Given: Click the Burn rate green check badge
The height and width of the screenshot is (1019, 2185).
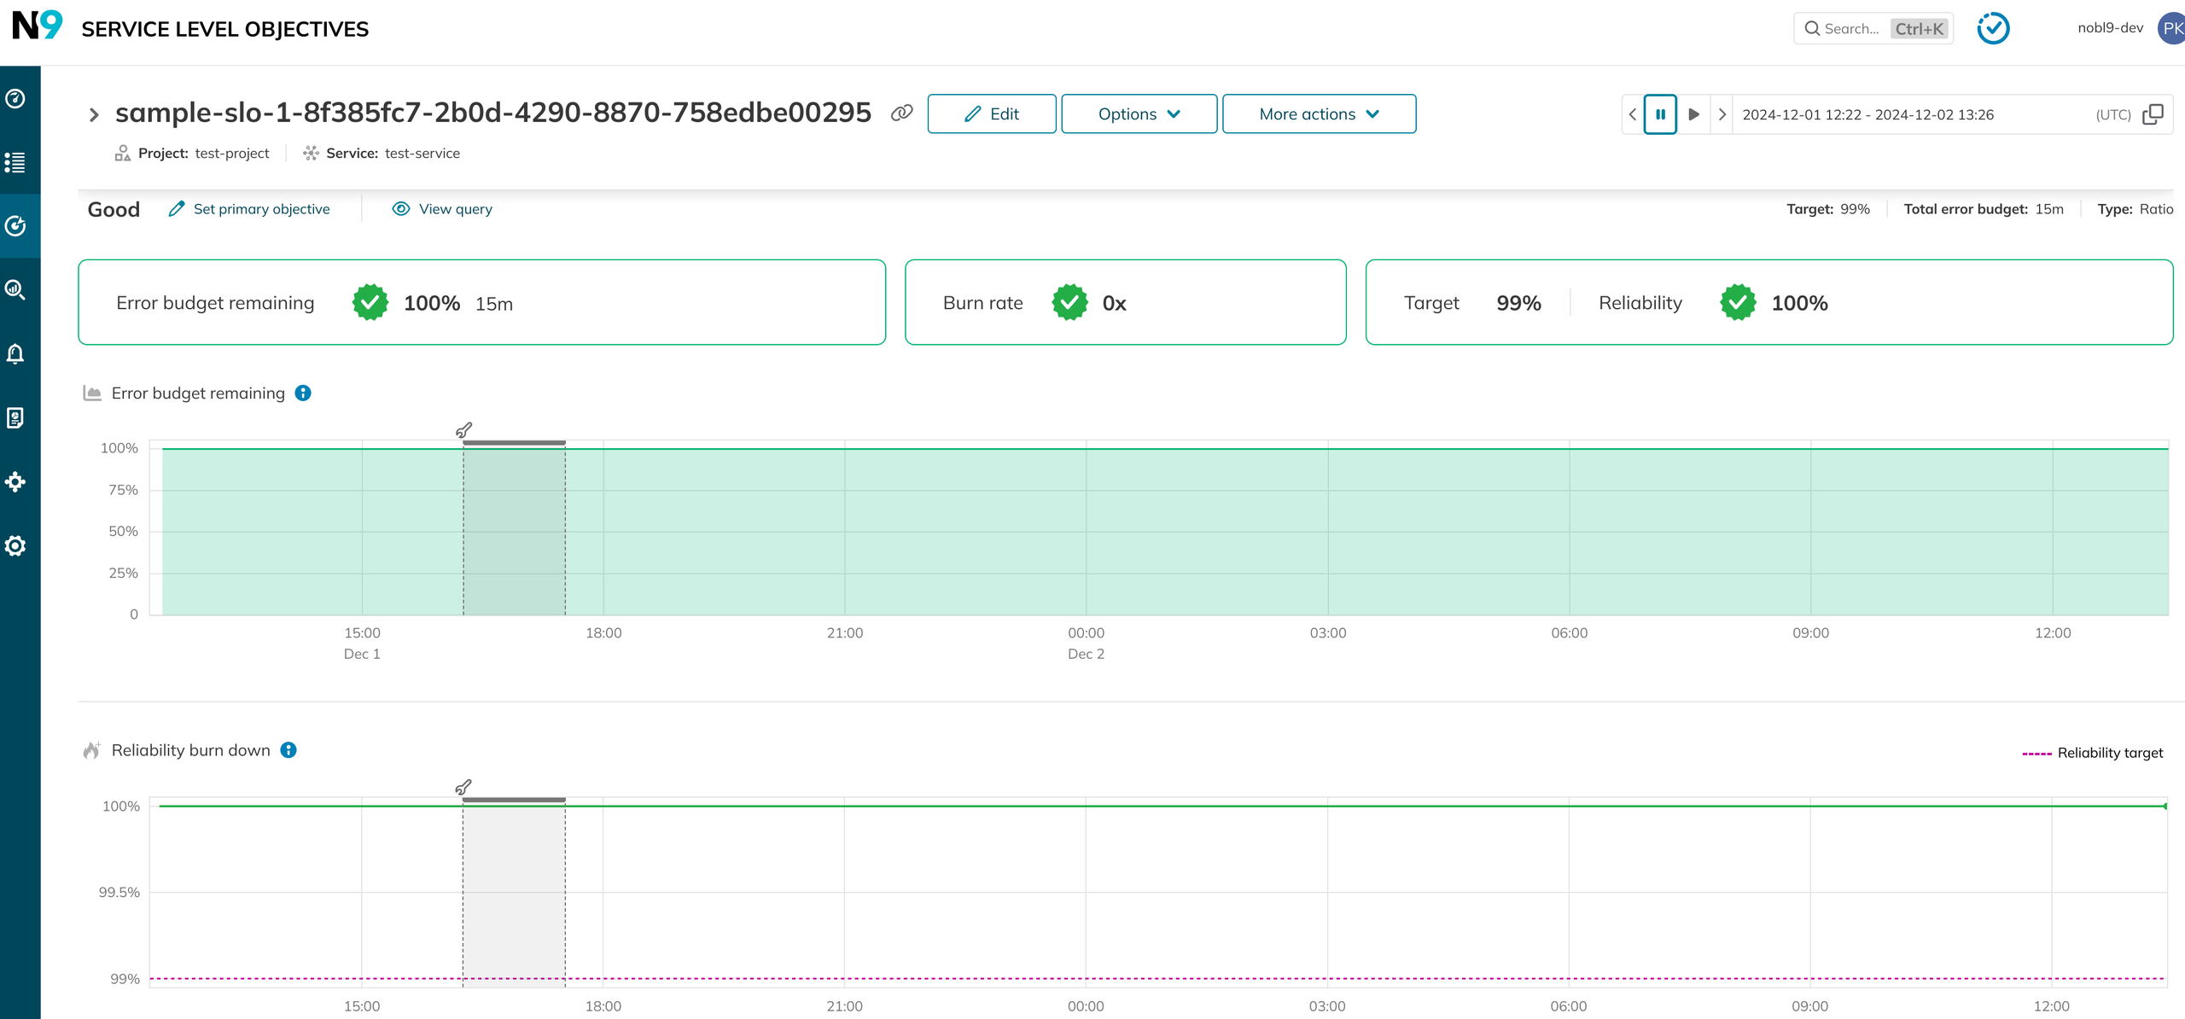Looking at the screenshot, I should (x=1069, y=302).
